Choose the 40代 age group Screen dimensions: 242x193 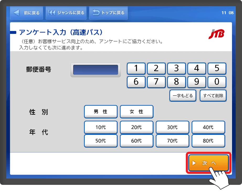pyautogui.click(x=208, y=127)
